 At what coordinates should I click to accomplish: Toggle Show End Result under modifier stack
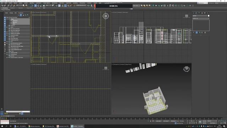(x=196, y=33)
